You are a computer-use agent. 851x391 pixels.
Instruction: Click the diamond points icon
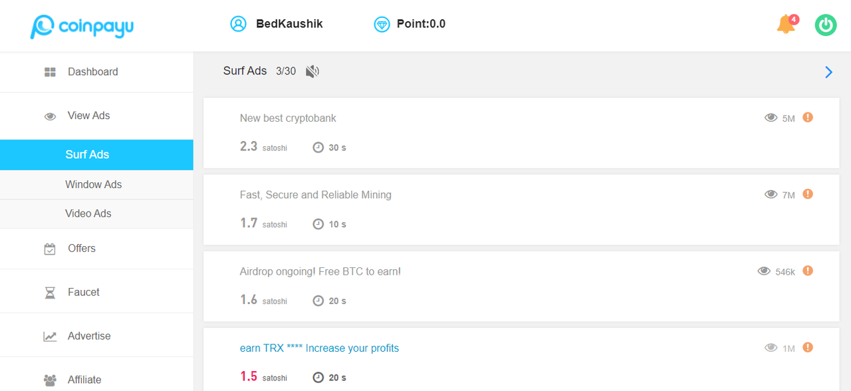pyautogui.click(x=382, y=25)
